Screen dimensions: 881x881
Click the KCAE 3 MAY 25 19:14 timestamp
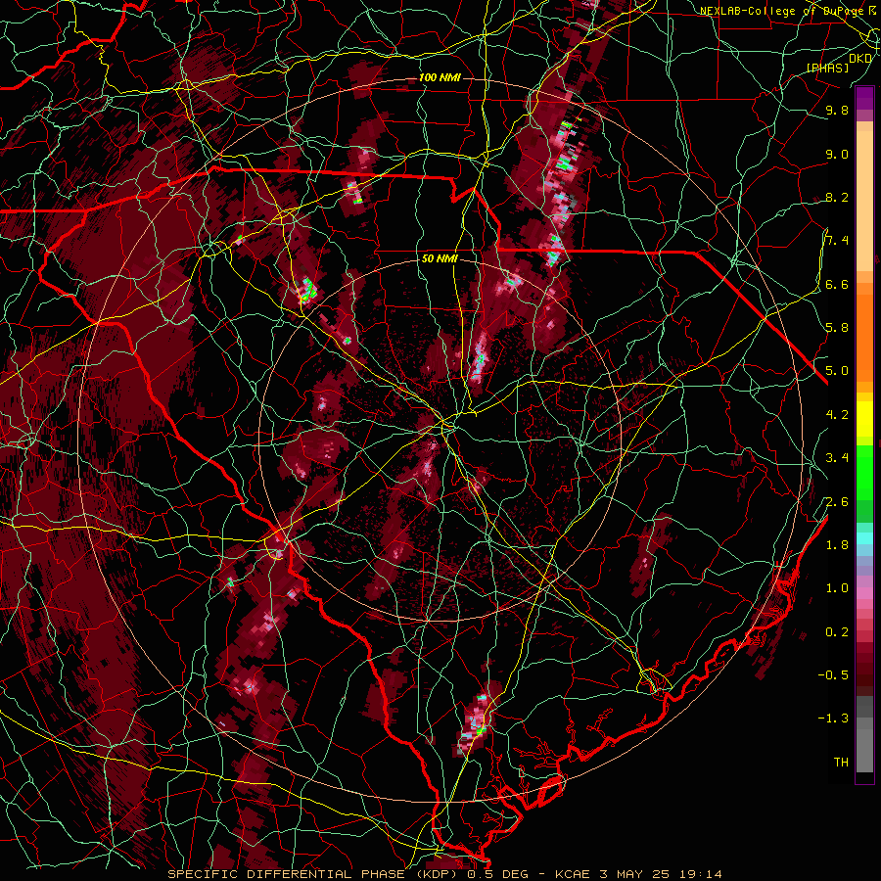point(638,874)
